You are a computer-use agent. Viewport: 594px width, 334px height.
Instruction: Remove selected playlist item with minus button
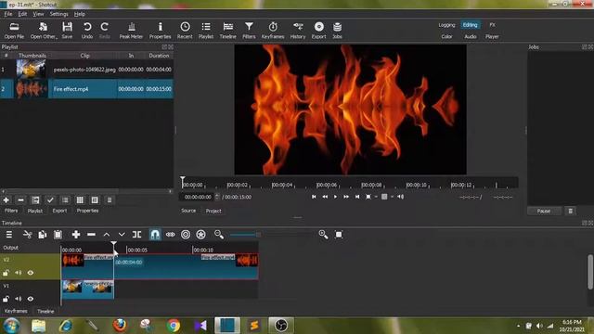tap(20, 200)
